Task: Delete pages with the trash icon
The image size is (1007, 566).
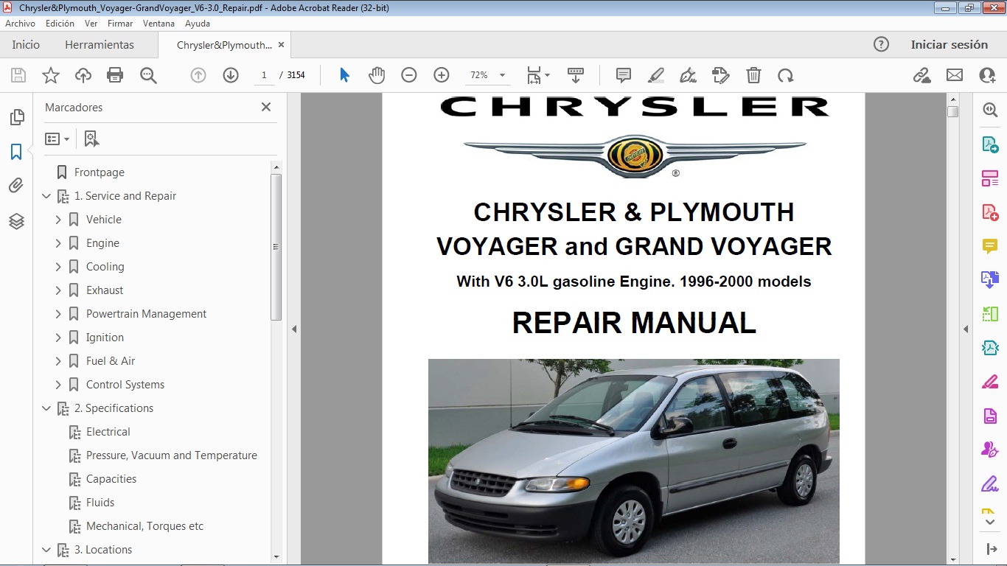Action: (x=753, y=74)
